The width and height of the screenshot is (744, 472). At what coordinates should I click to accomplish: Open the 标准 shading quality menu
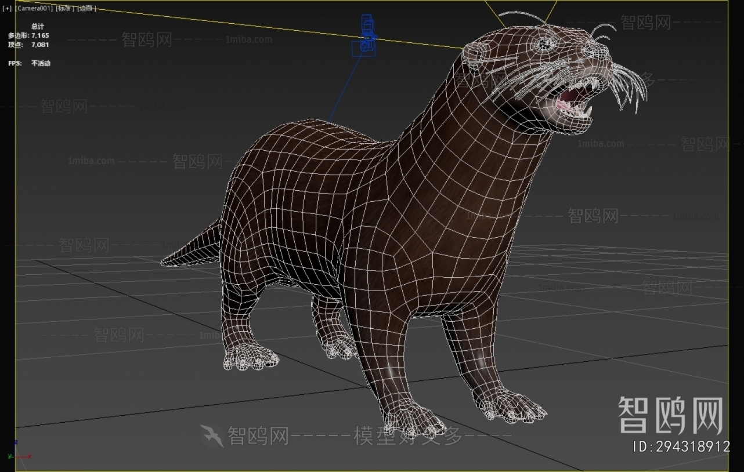(x=66, y=9)
